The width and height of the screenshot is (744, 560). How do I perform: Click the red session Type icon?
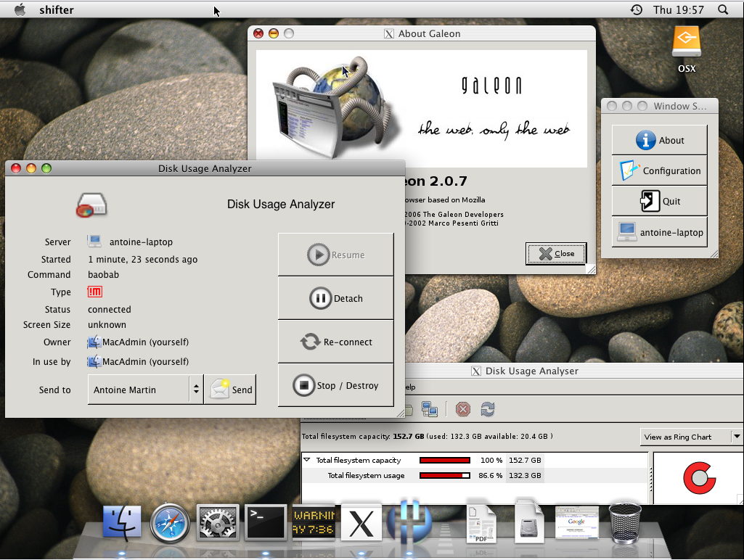[95, 292]
